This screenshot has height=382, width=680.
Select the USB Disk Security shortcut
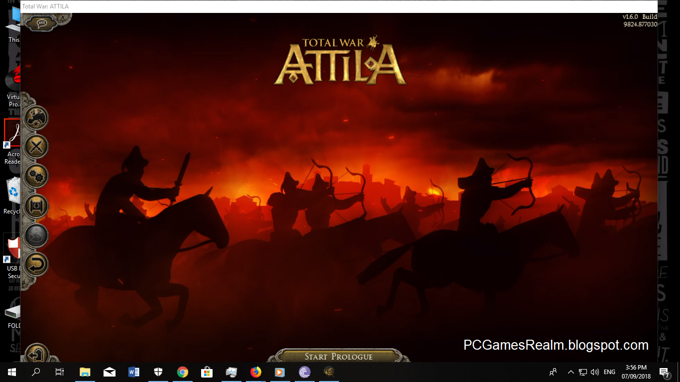pyautogui.click(x=11, y=256)
